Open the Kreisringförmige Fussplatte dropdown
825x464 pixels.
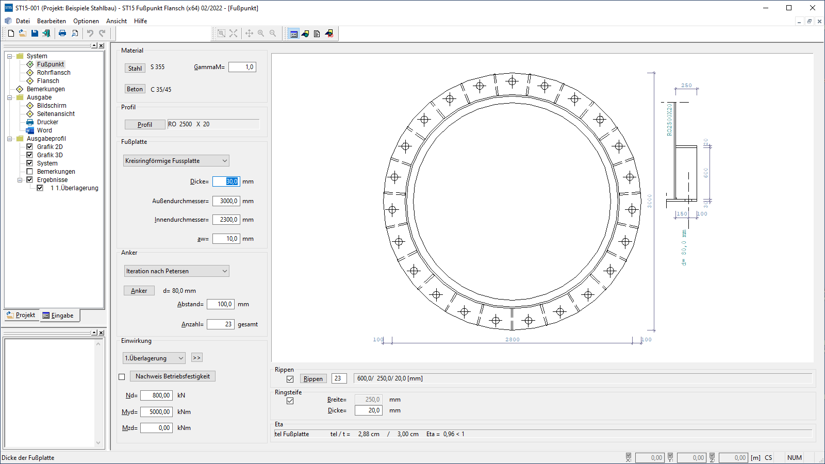pyautogui.click(x=176, y=161)
